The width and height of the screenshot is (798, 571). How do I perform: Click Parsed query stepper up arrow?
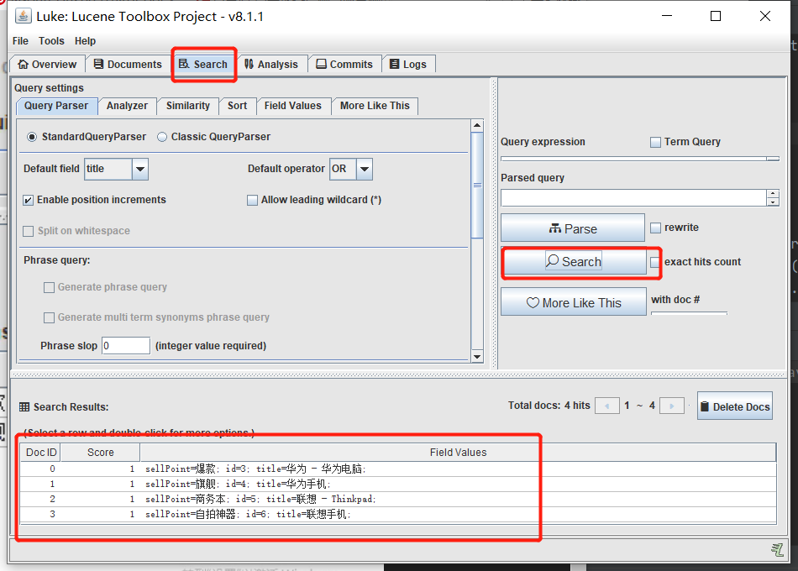pos(773,193)
